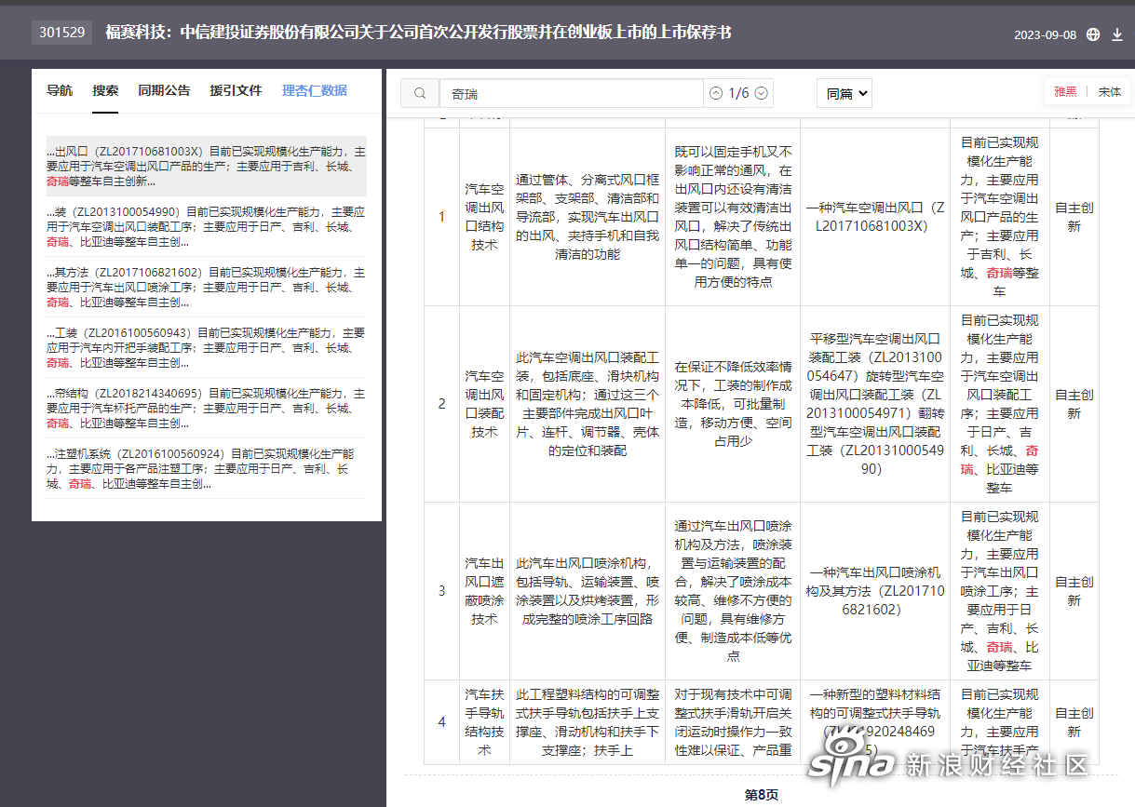Click description starting 此汽车空调出风口装配工装
1135x807 pixels.
[588, 404]
